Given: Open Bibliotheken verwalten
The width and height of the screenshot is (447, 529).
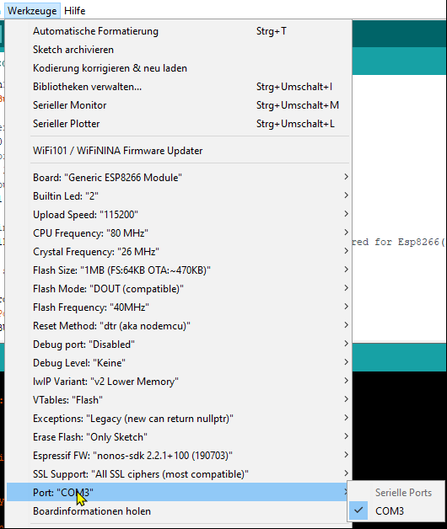Looking at the screenshot, I should click(179, 87).
